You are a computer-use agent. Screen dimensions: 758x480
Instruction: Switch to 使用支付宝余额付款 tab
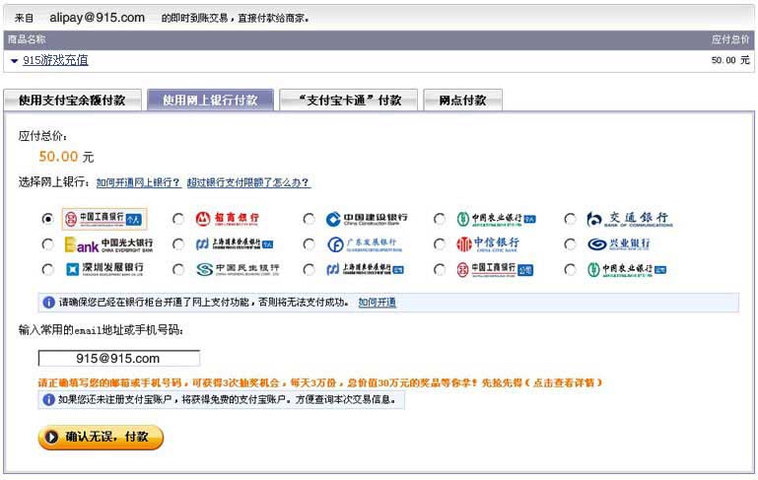(73, 101)
